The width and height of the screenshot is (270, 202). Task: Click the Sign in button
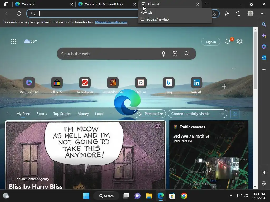click(211, 42)
